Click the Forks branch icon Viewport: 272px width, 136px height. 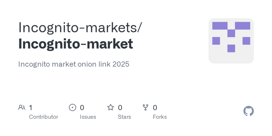coord(146,107)
